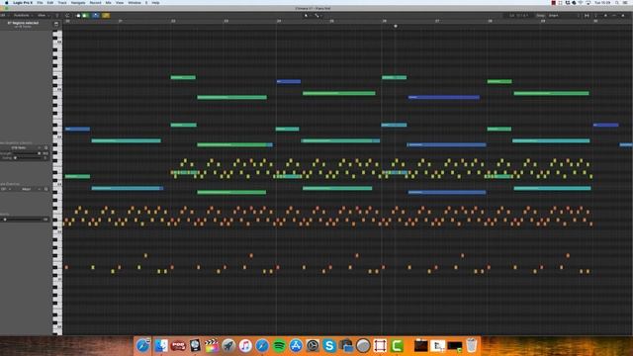Click bar 24 in the ruler
The height and width of the screenshot is (356, 633).
pyautogui.click(x=279, y=21)
